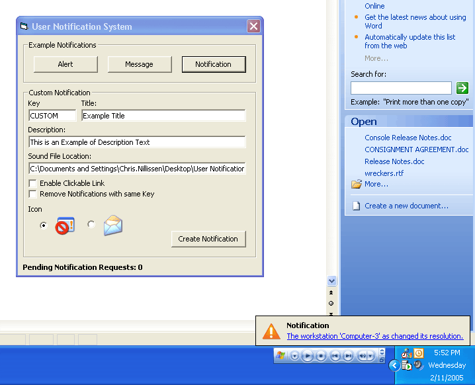Click the green search arrow button
The width and height of the screenshot is (475, 385).
point(462,88)
